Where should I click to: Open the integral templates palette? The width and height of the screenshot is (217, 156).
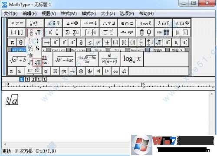click(90, 32)
